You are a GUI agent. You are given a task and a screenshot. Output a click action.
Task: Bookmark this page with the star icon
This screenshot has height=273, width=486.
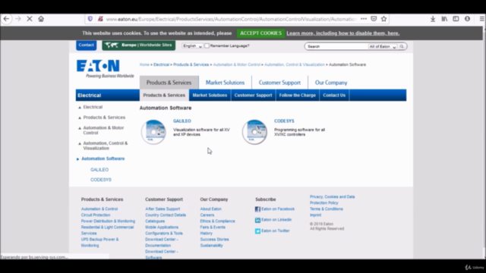point(383,19)
